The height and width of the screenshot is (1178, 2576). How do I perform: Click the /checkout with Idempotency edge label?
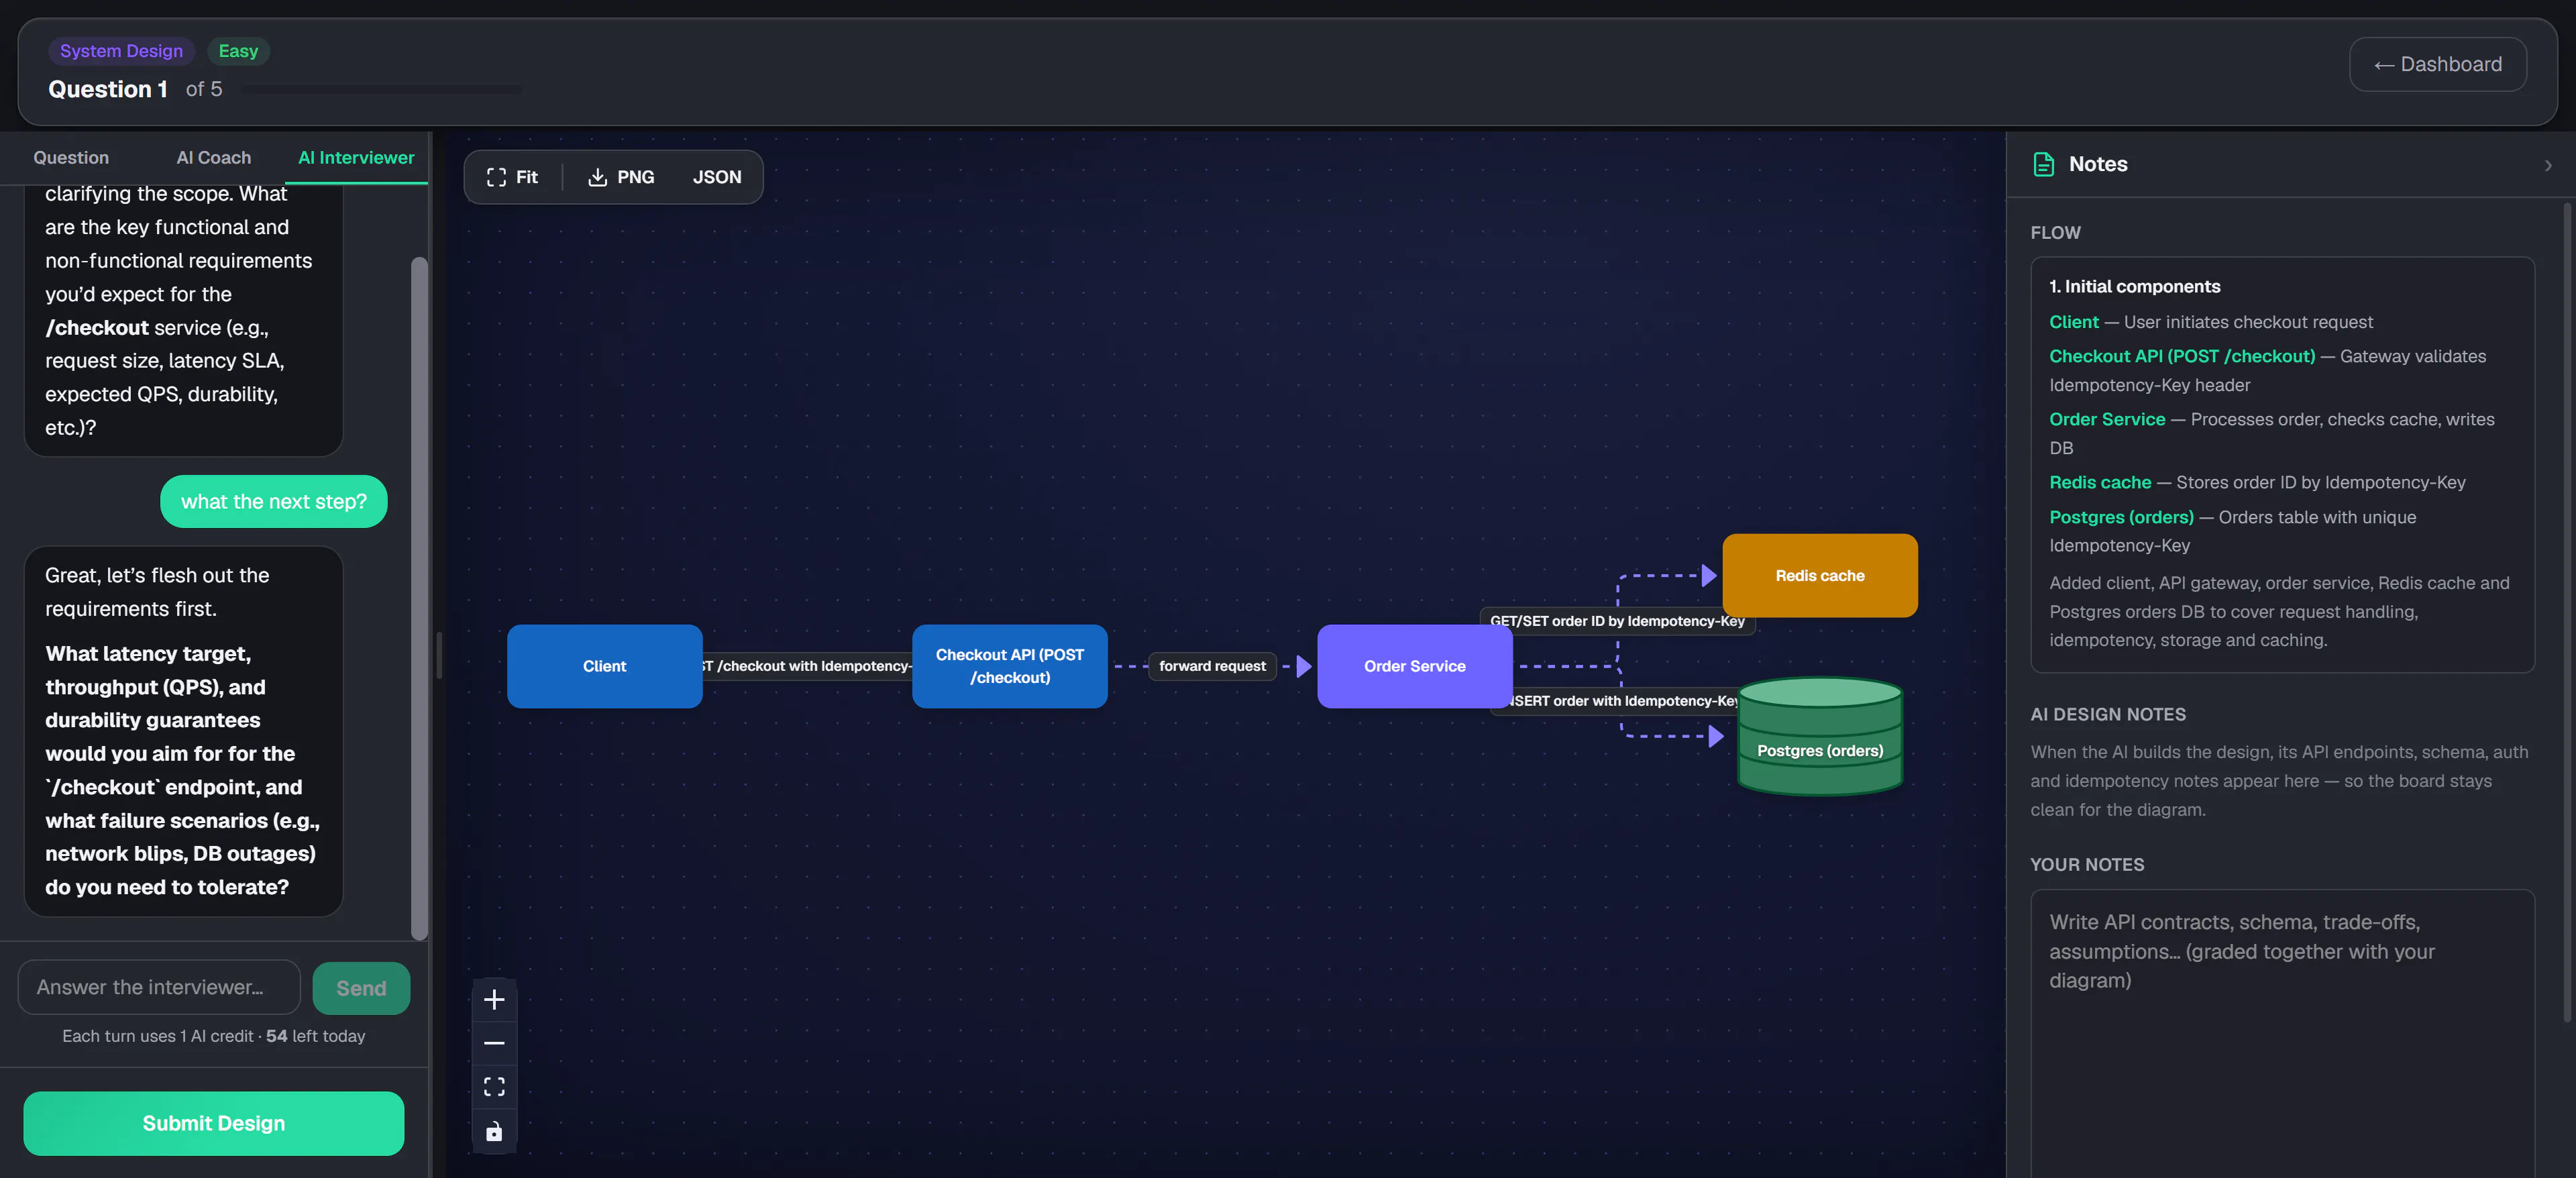point(806,666)
